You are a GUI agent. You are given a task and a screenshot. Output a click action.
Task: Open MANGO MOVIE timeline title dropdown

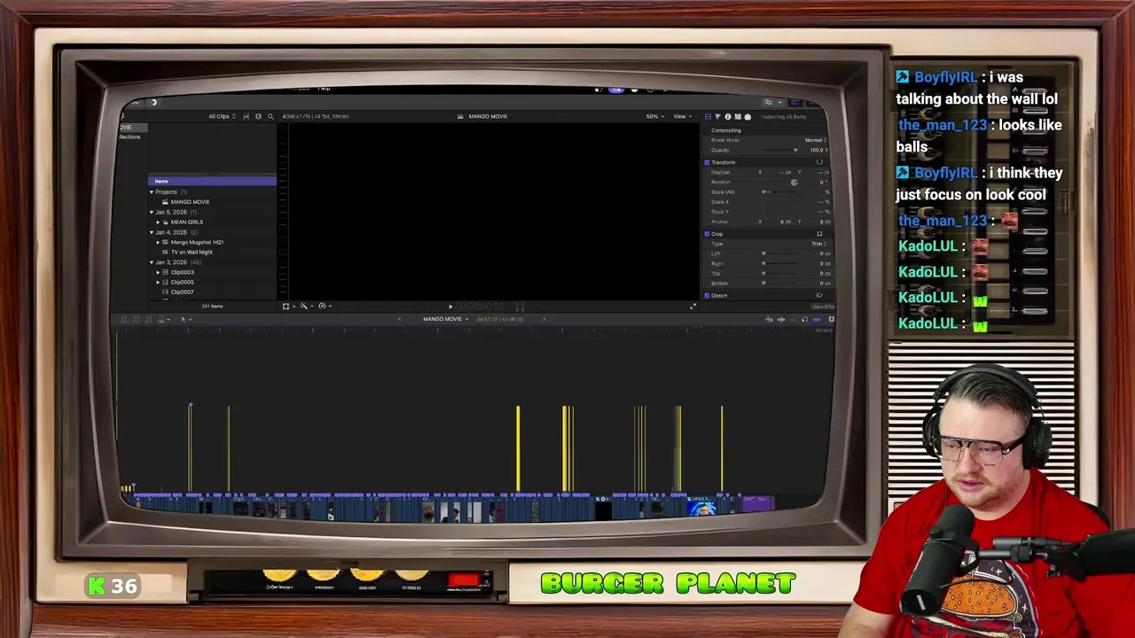click(445, 319)
